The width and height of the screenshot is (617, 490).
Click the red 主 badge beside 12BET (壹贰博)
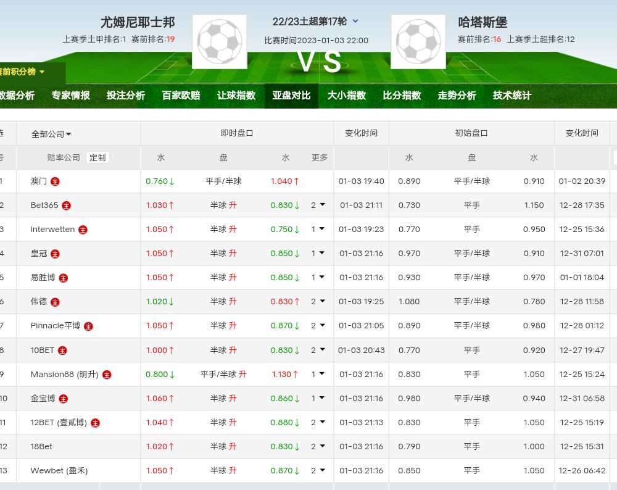96,423
